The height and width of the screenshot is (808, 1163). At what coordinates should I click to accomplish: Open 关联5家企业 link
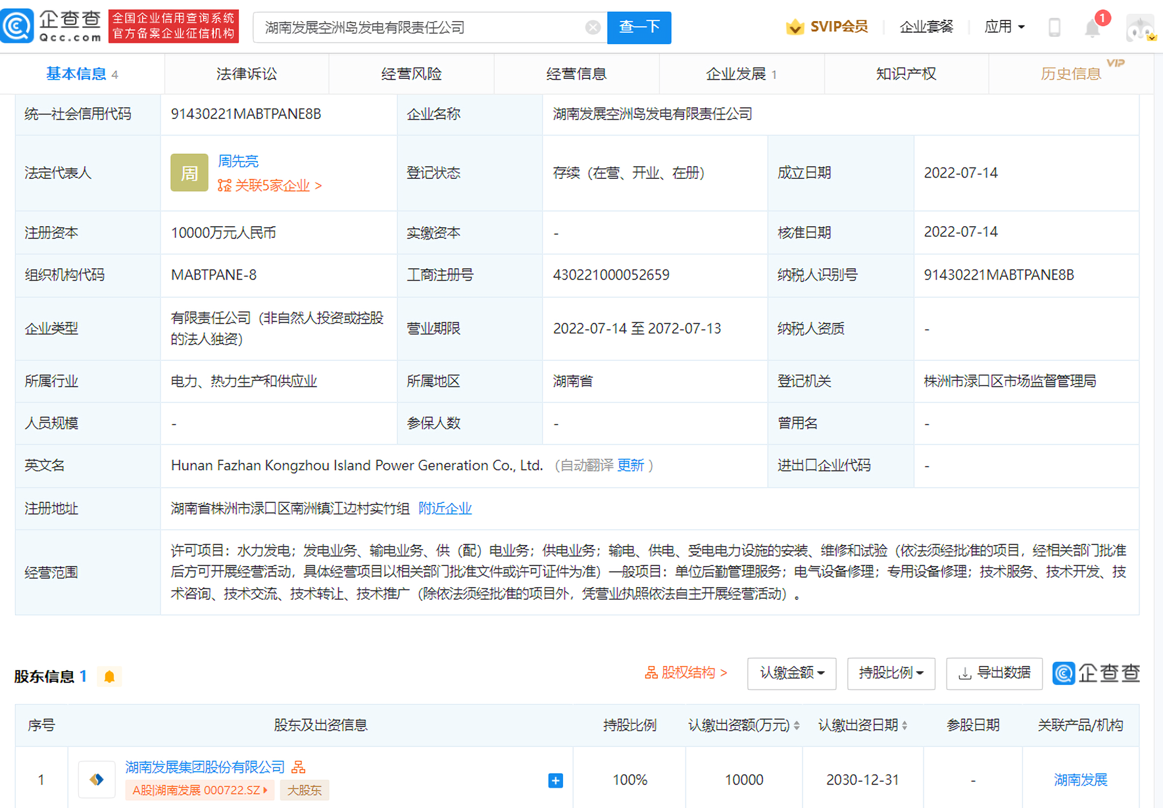(x=270, y=185)
